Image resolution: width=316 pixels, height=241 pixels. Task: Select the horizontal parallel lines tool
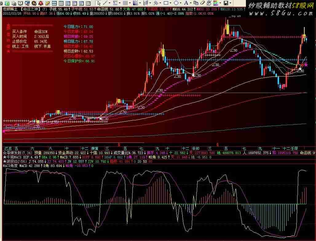coord(115,3)
